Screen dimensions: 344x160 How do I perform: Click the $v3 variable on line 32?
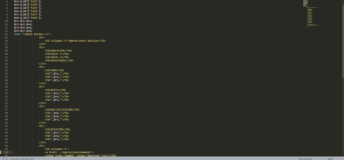(56, 93)
